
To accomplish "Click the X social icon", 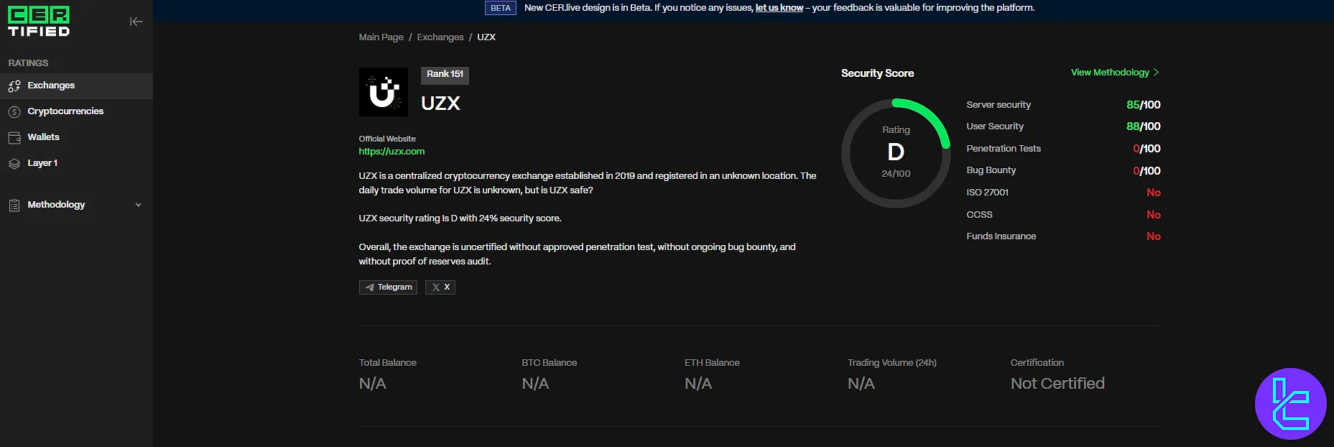I will (x=436, y=287).
